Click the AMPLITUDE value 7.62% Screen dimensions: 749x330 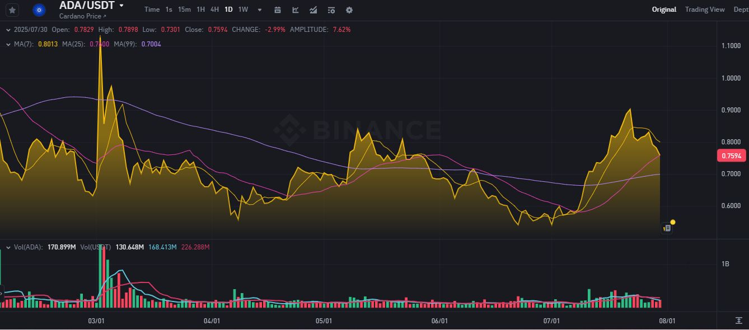point(341,30)
